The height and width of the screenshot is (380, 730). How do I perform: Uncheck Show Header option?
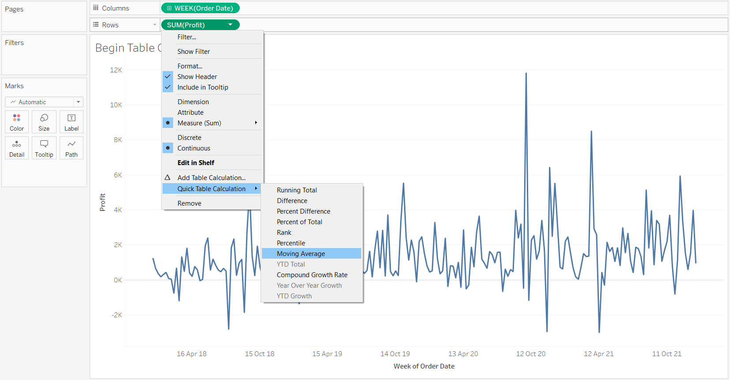pos(197,77)
